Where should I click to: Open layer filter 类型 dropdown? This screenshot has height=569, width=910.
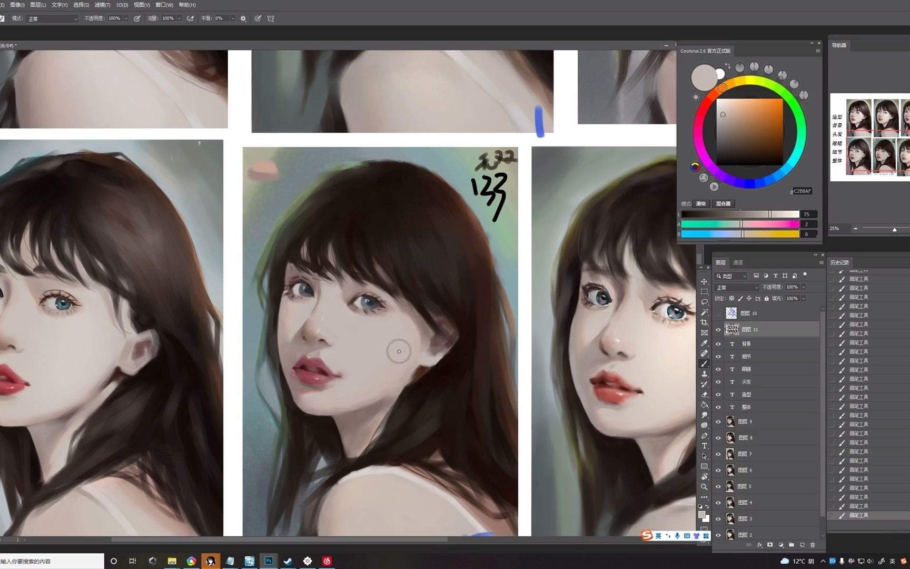(x=731, y=276)
